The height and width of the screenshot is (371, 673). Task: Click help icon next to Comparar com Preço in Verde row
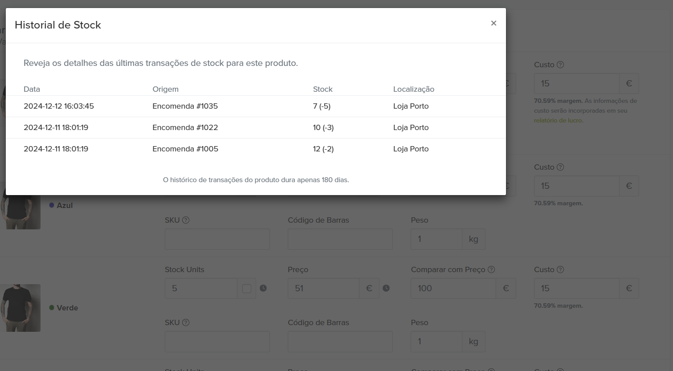pos(491,269)
